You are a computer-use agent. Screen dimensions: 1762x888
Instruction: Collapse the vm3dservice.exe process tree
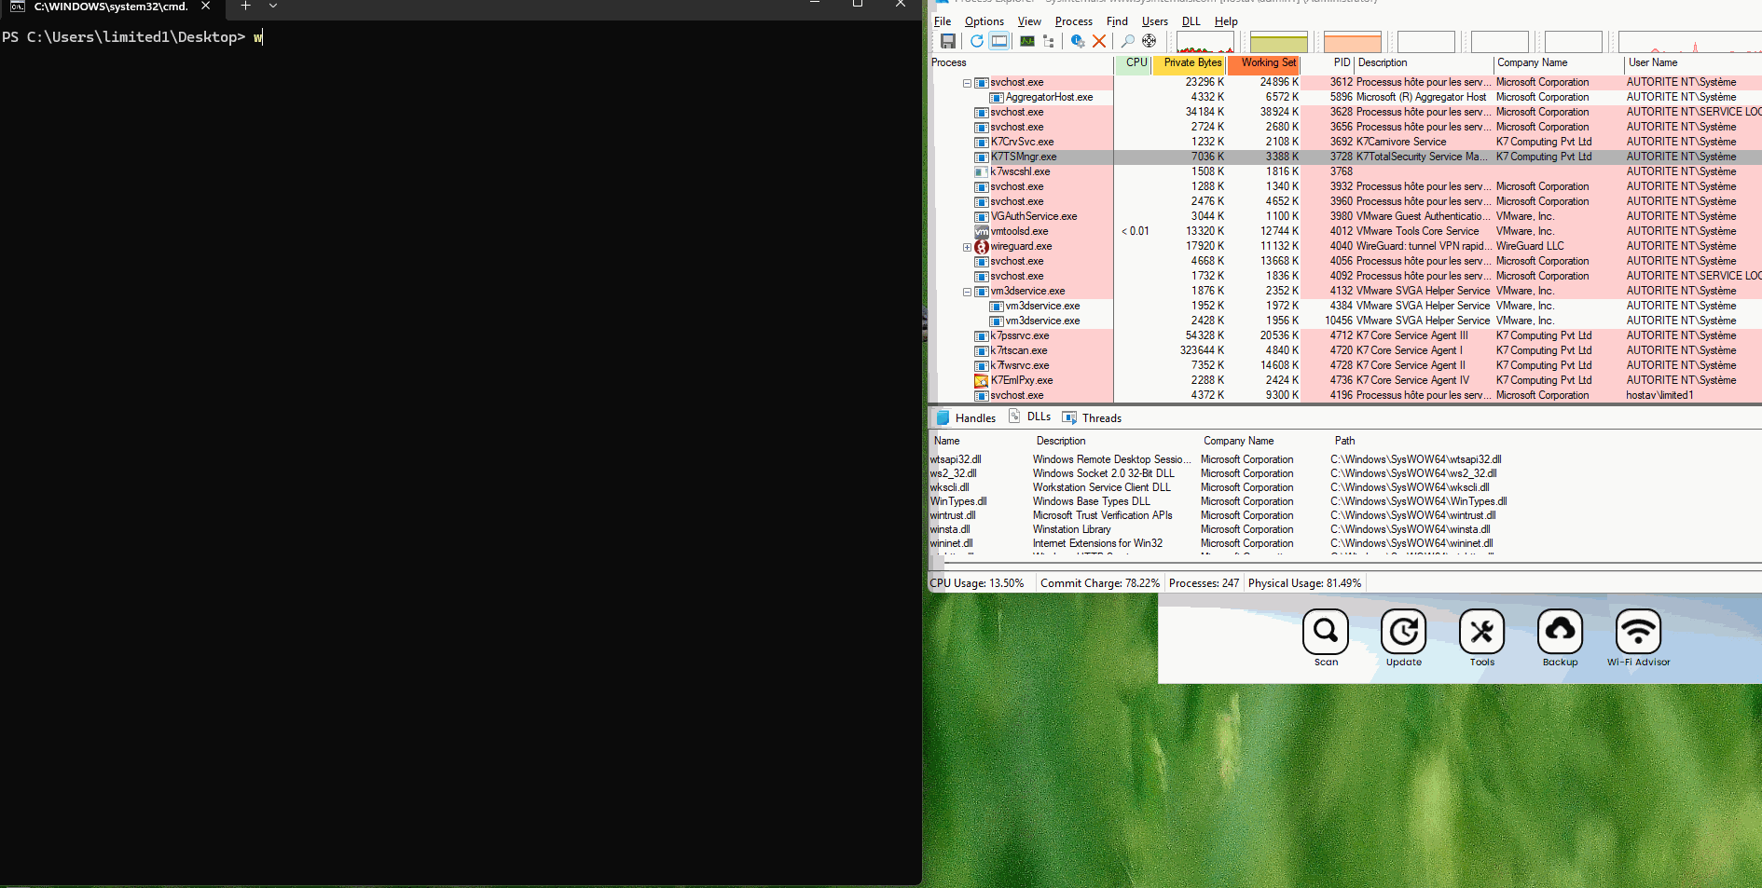tap(967, 292)
